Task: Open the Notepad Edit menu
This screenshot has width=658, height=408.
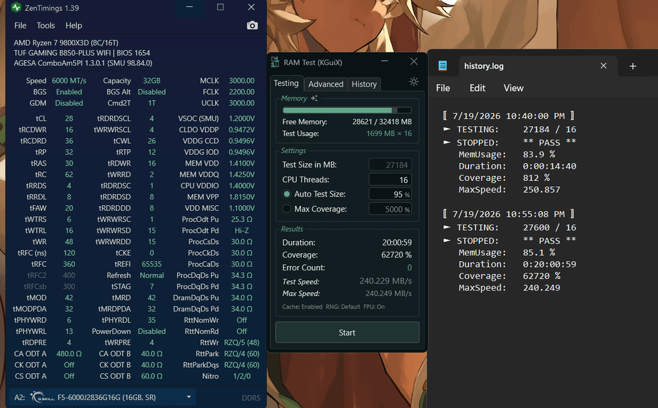Action: [x=477, y=88]
